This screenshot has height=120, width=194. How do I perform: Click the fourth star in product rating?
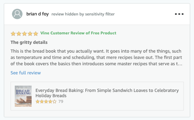point(50,102)
